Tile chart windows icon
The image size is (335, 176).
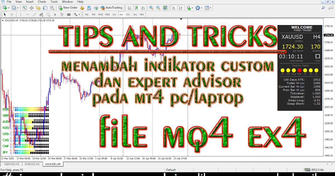tap(165, 8)
